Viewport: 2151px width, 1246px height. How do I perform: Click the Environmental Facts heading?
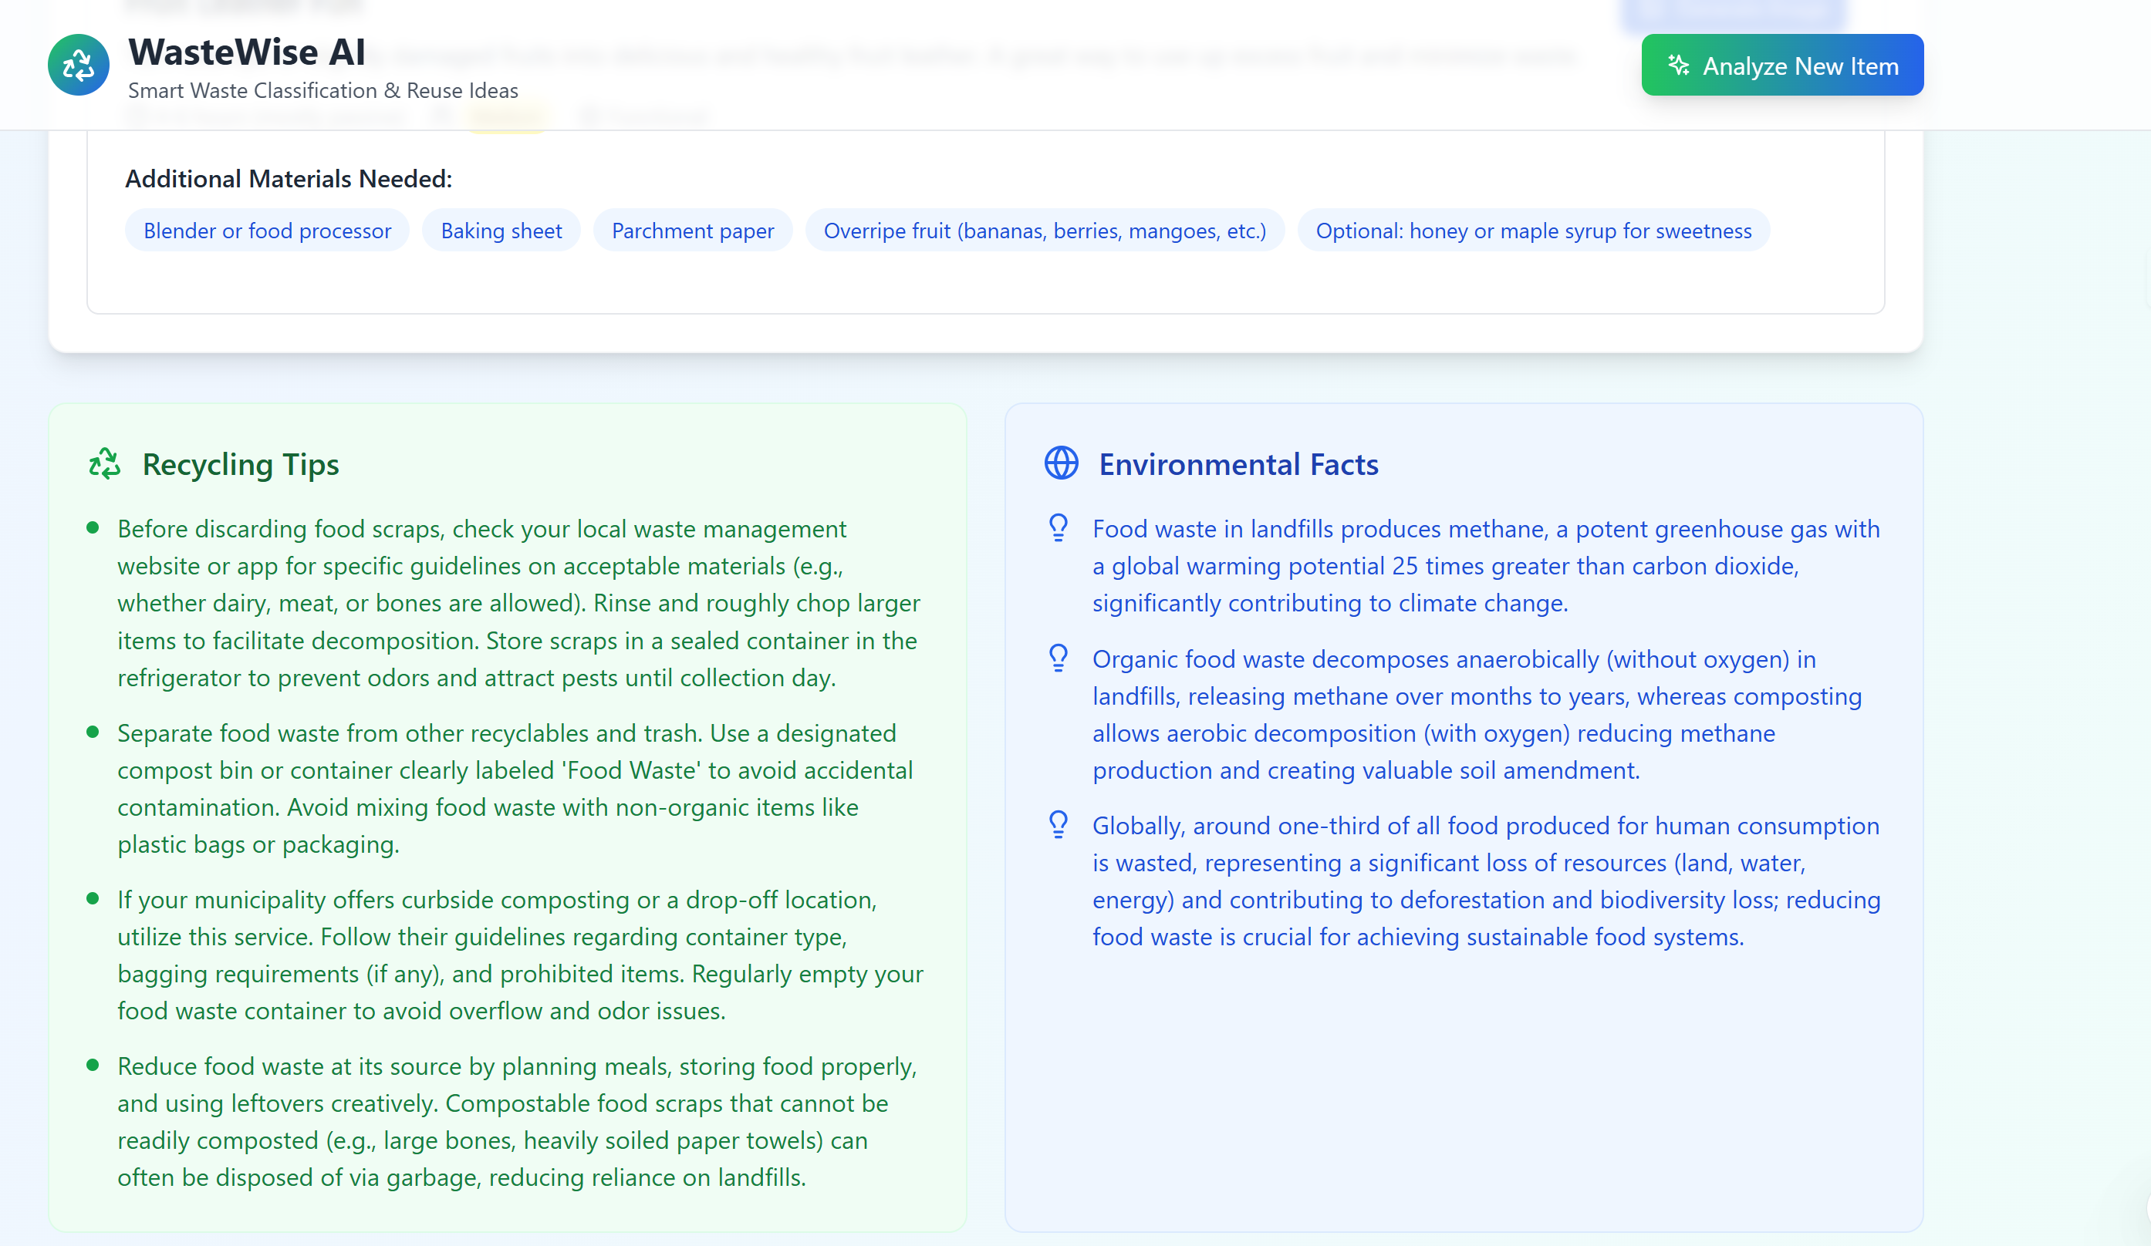tap(1238, 465)
